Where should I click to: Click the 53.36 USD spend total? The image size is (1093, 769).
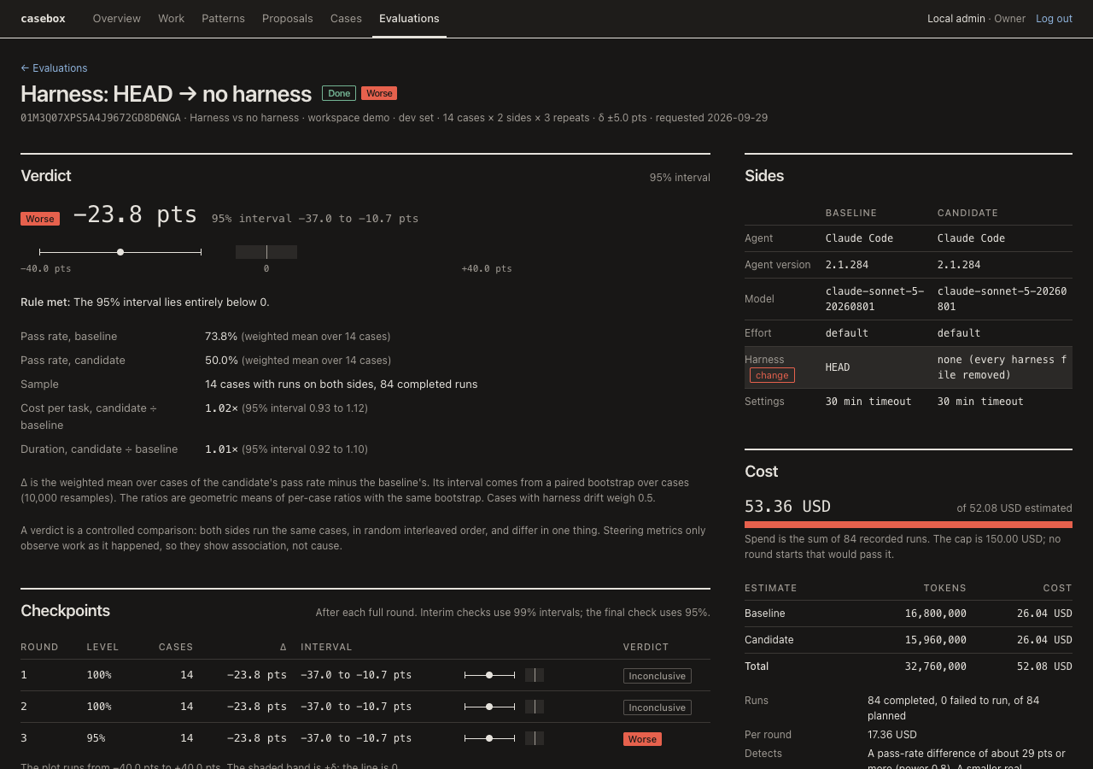click(x=787, y=507)
